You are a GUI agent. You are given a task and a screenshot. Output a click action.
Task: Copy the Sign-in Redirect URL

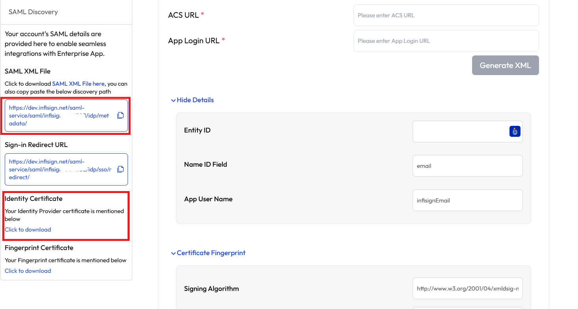coord(120,169)
